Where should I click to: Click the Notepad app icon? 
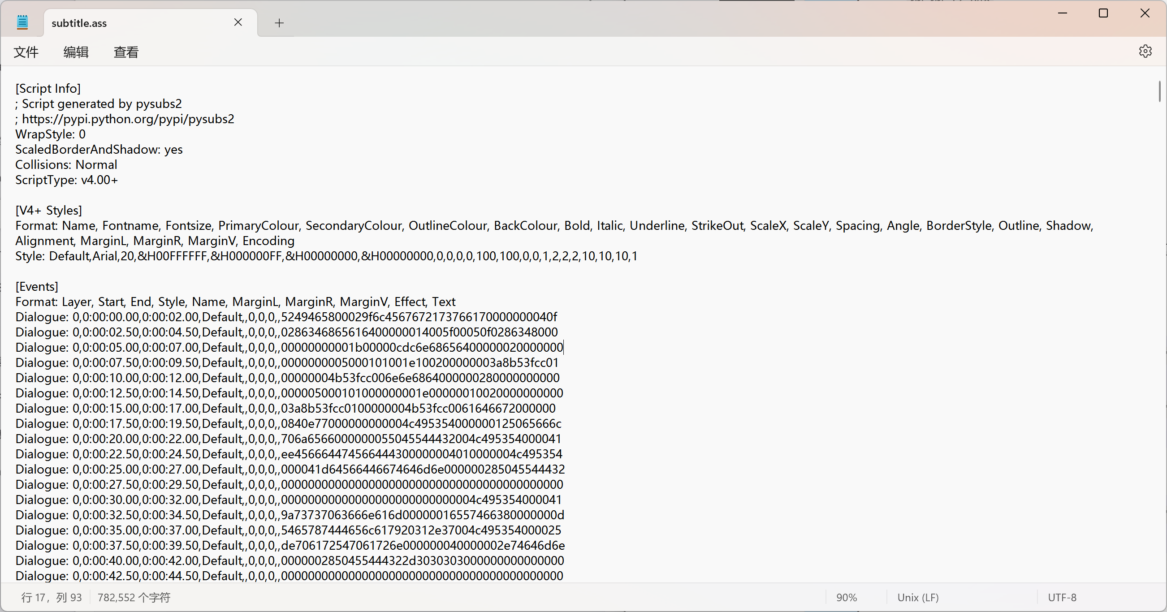[22, 22]
